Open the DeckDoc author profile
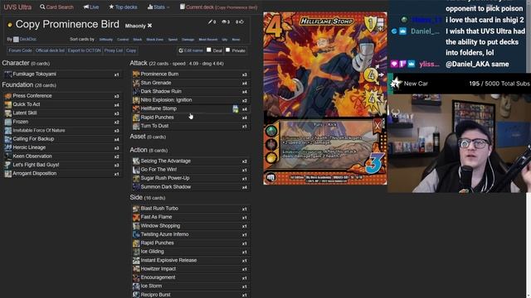This screenshot has height=298, width=531. (27, 39)
